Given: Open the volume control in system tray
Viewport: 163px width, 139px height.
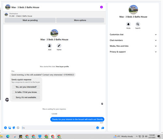Looking at the screenshot, I should point(146,136).
